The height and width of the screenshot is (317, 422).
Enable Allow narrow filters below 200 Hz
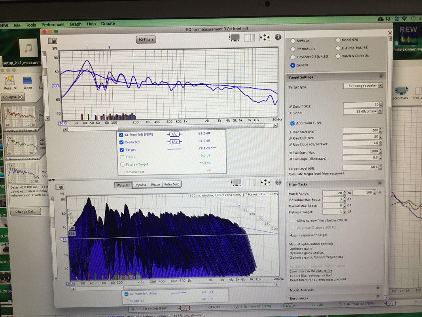tap(293, 221)
